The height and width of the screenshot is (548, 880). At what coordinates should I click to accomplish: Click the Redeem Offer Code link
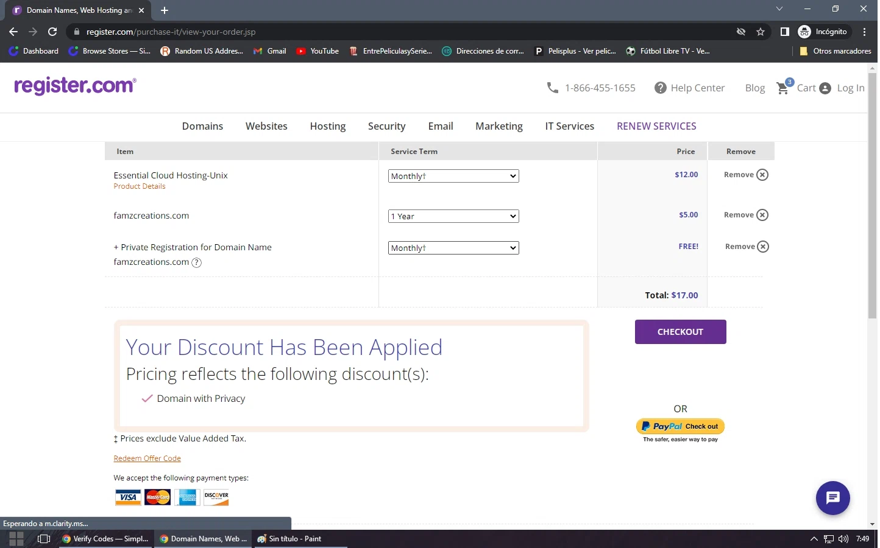pos(147,458)
